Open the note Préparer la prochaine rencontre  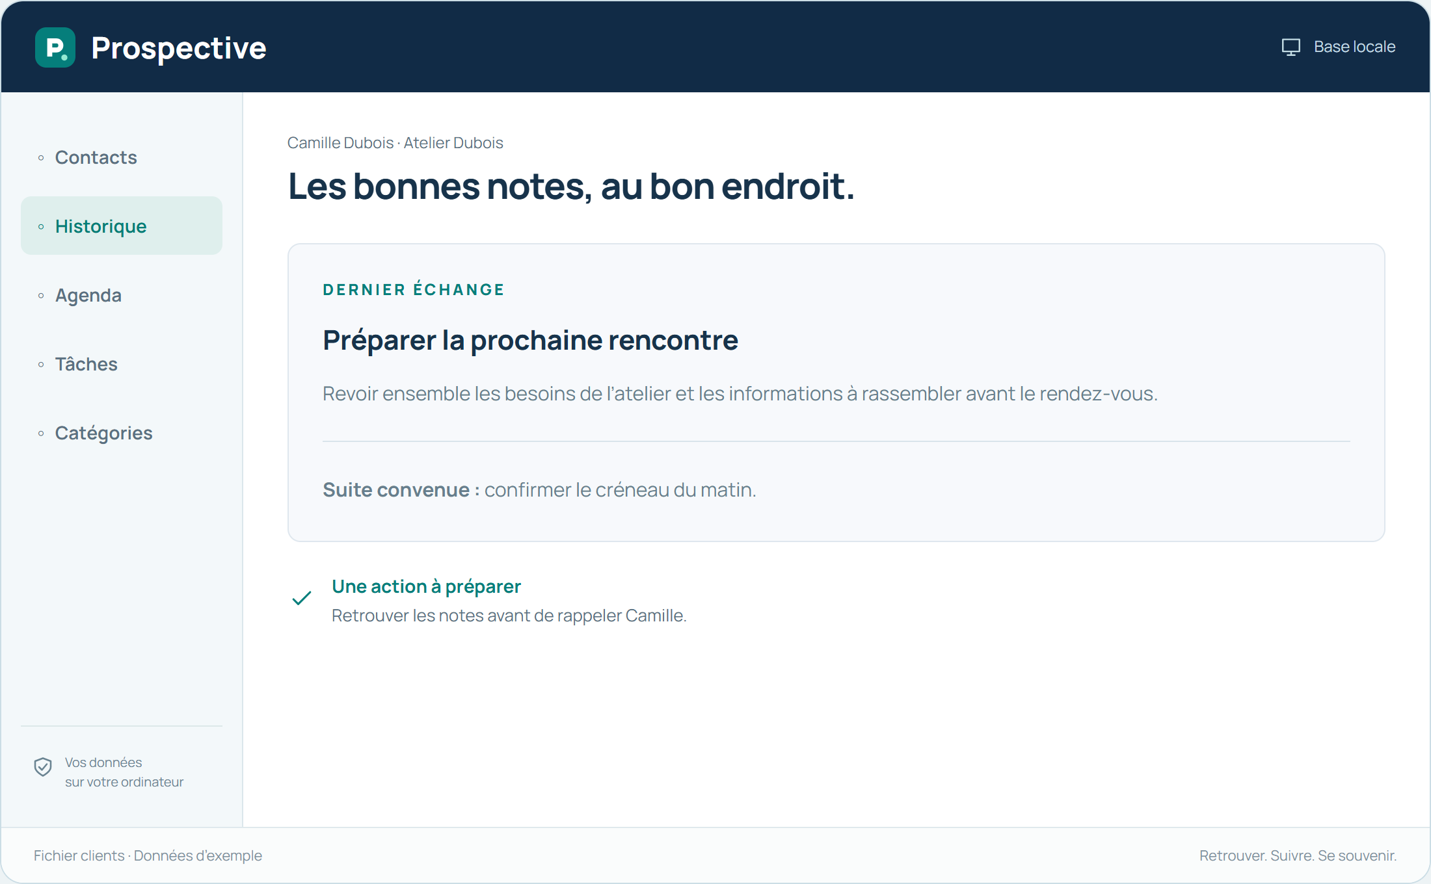point(531,341)
